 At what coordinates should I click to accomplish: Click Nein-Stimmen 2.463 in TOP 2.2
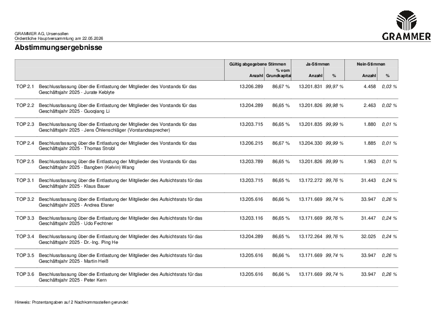(370, 105)
